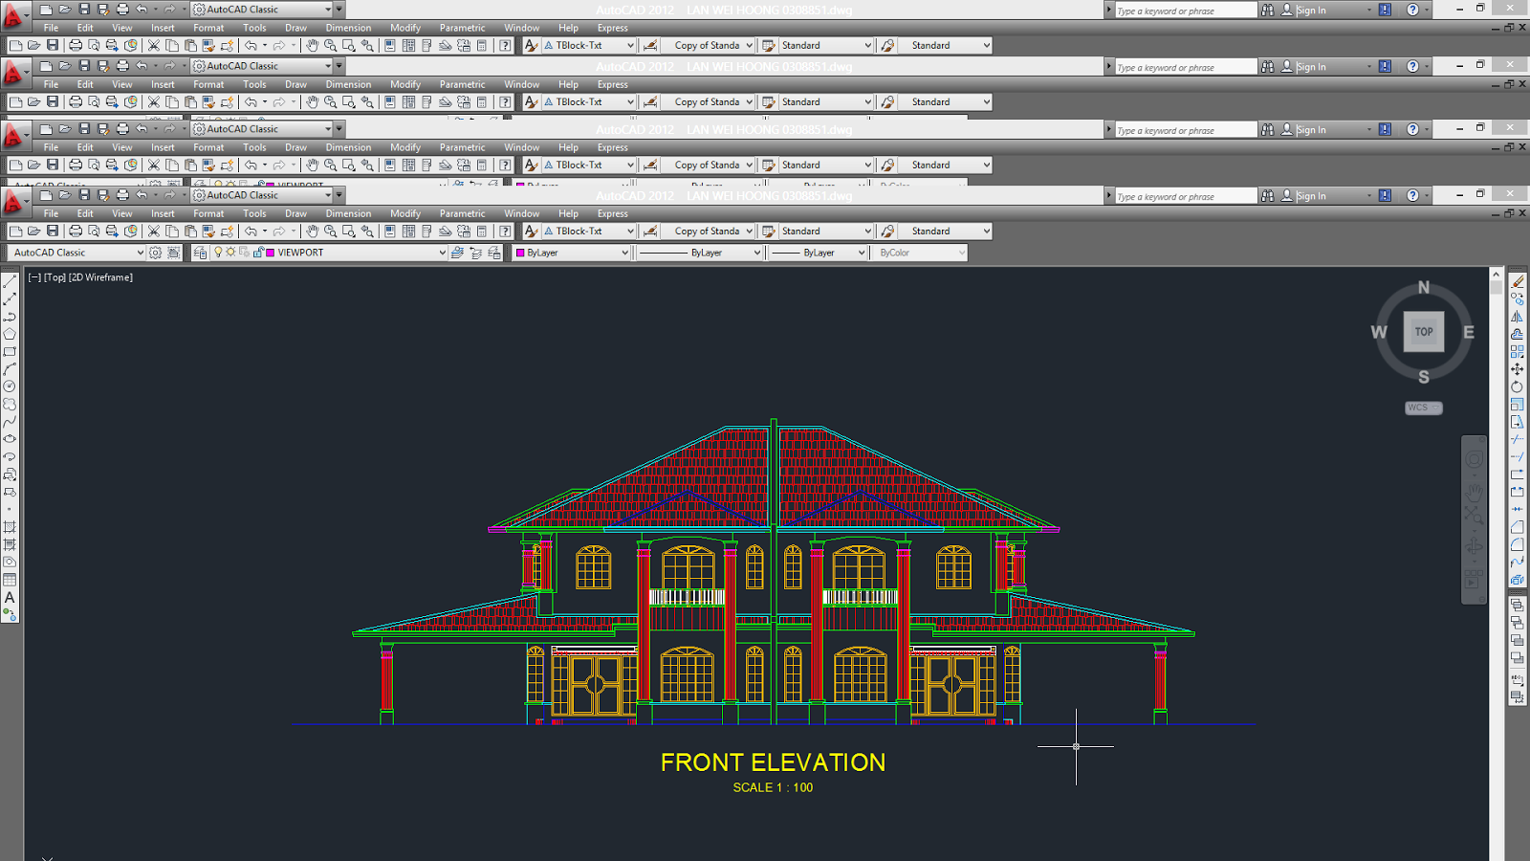Freeze the VIEWPORT layer via sun icon
1530x861 pixels.
click(x=230, y=253)
